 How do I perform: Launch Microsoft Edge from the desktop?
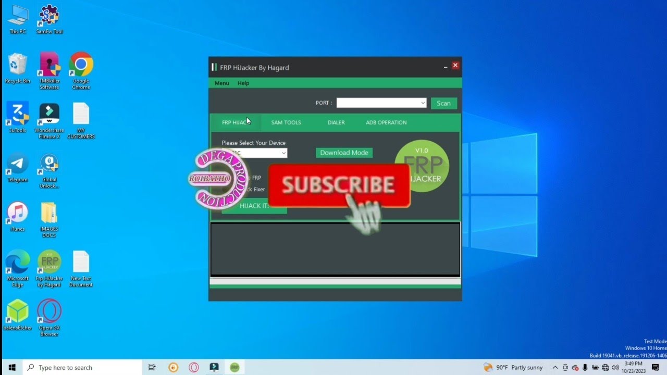(18, 269)
